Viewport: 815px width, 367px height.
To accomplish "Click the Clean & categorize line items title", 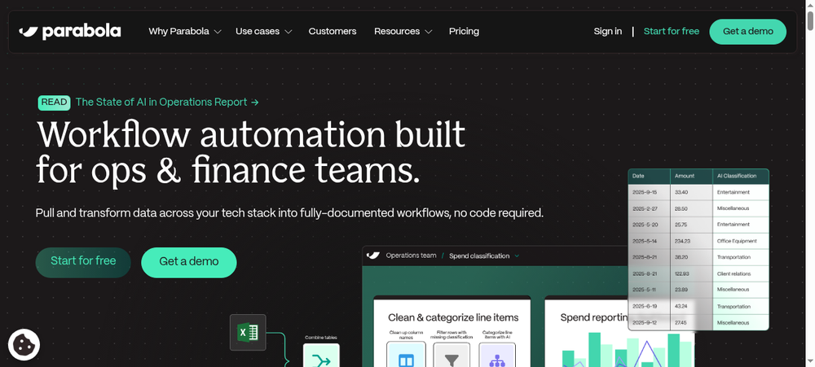I will pyautogui.click(x=453, y=317).
